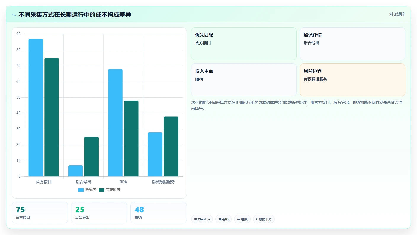Click the y-axis tick value 40
The width and height of the screenshot is (417, 235).
point(18,113)
